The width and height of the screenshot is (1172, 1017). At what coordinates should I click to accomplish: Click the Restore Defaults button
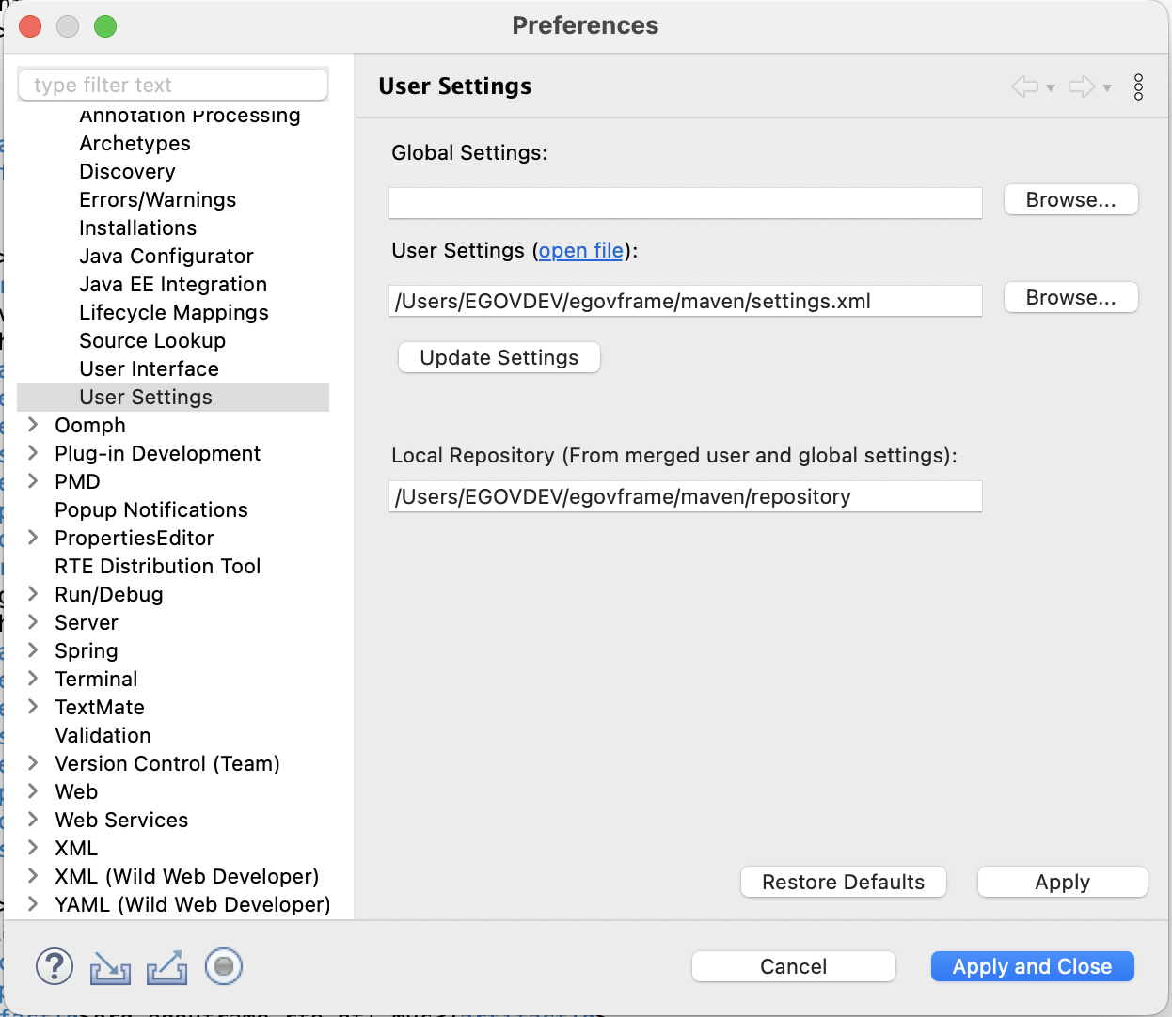[843, 883]
